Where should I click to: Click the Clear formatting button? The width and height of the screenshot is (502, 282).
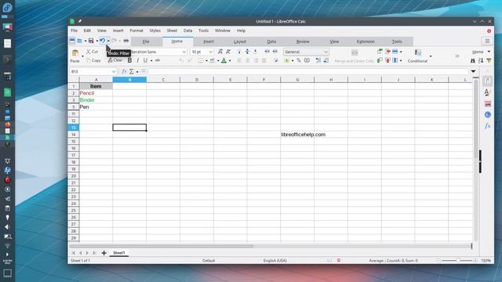click(115, 60)
